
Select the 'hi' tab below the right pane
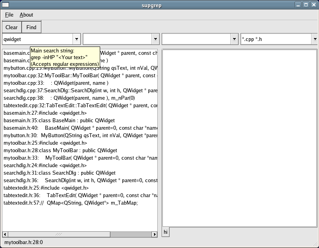(166, 232)
